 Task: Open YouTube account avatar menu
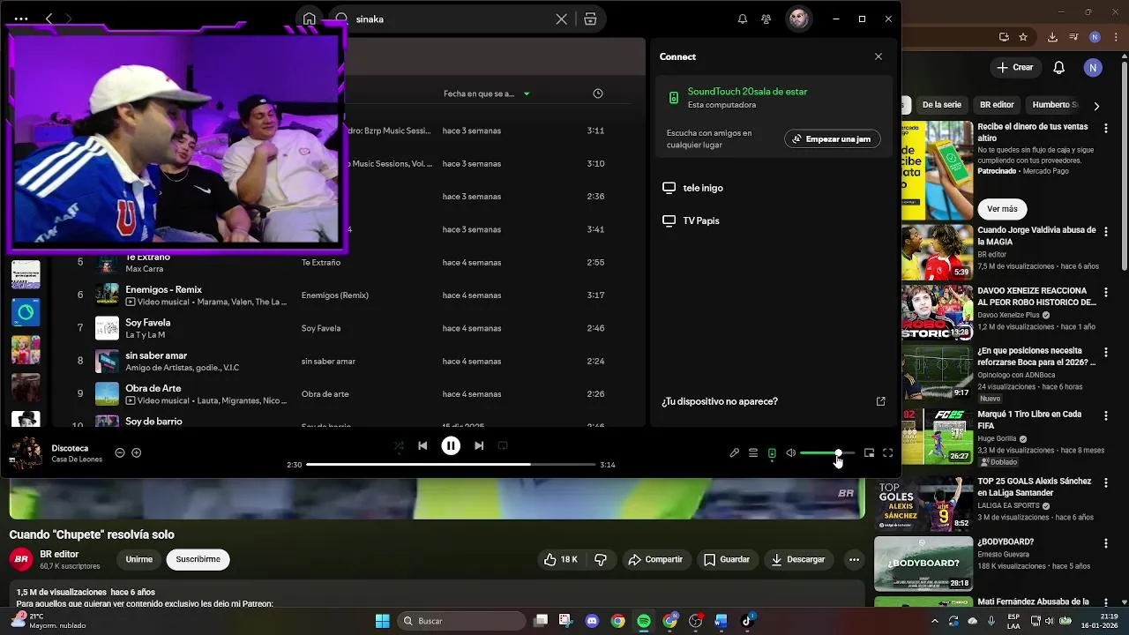point(1094,67)
